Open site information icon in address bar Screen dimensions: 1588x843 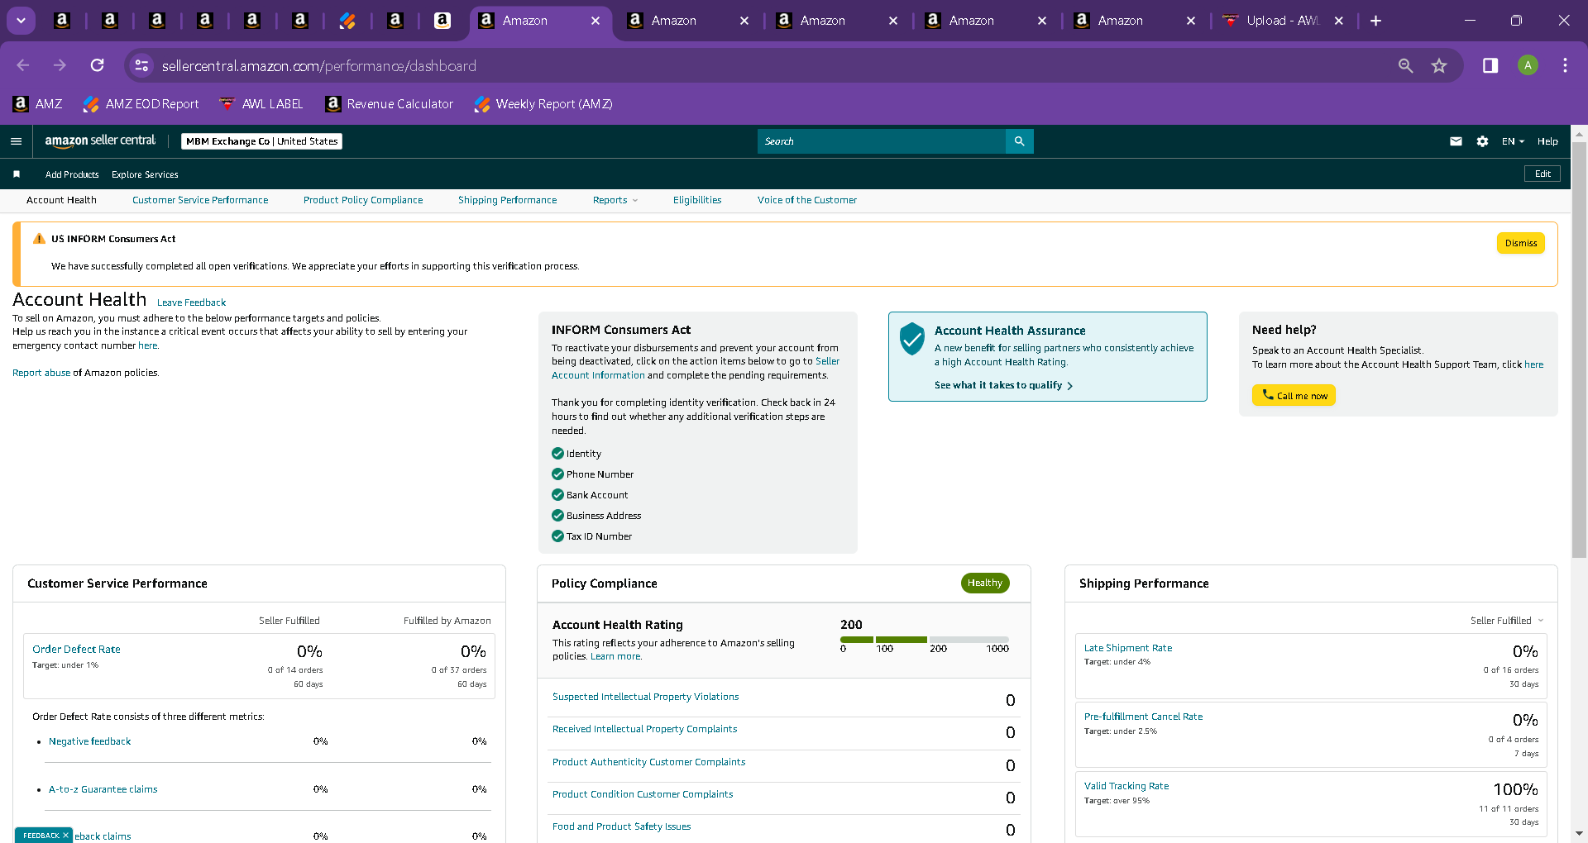point(142,65)
